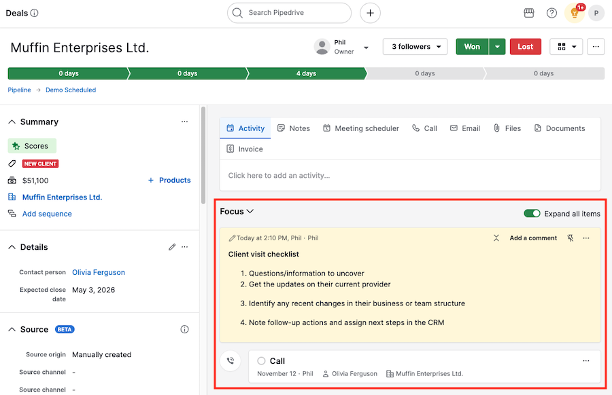The height and width of the screenshot is (395, 612).
Task: Mark the deal as Lost
Action: click(x=525, y=47)
